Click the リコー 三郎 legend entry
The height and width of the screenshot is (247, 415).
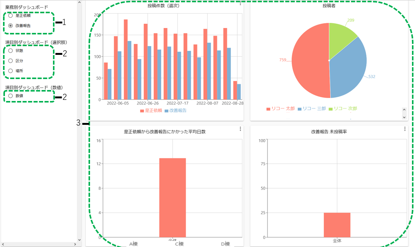pos(312,109)
